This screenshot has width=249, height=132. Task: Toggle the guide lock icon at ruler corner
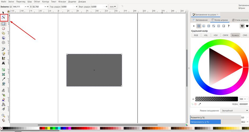(8, 12)
